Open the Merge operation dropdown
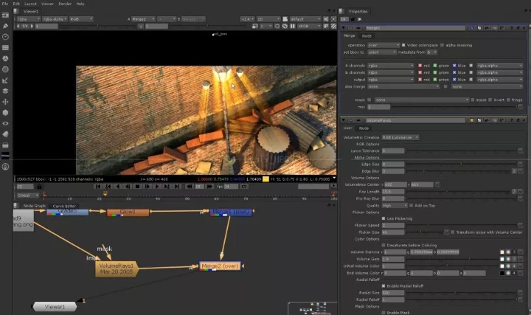 [383, 45]
